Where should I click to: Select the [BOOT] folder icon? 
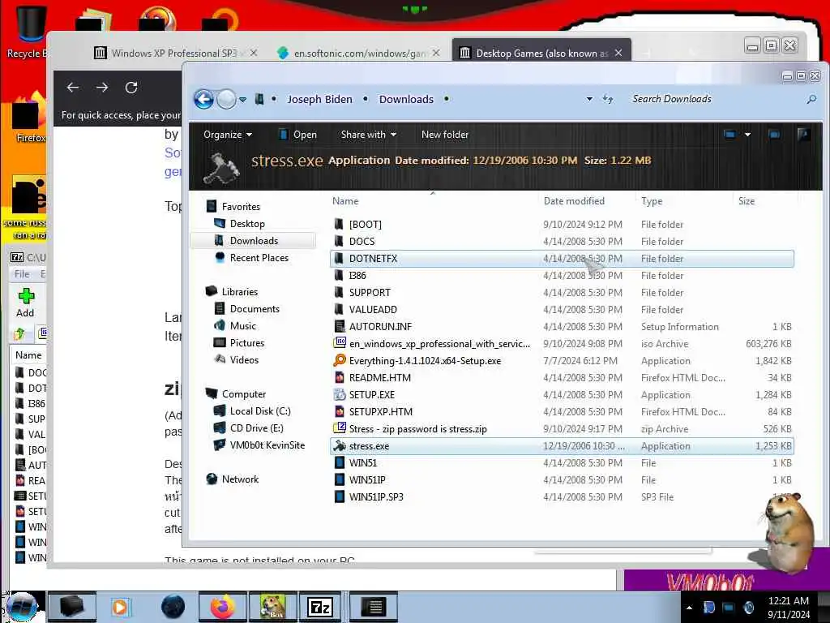339,224
